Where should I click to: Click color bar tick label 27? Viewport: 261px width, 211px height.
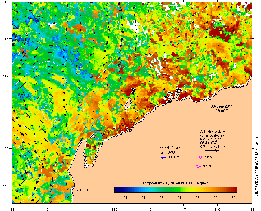pos(179,198)
